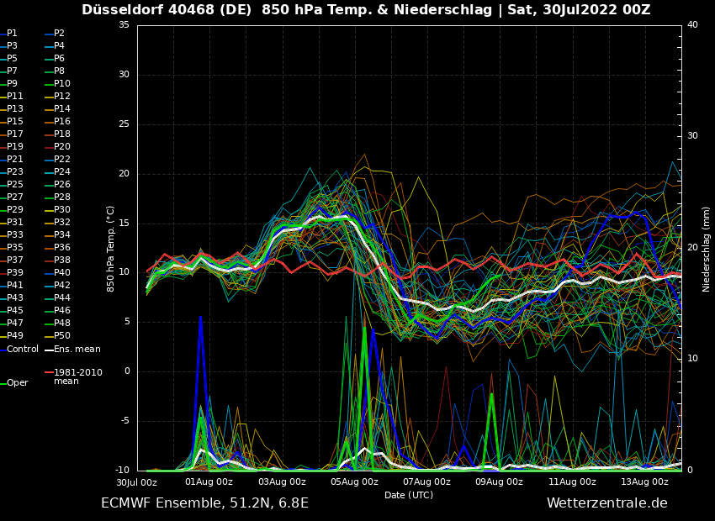Click the chart title for Düsseldorf
The height and width of the screenshot is (521, 715).
(x=366, y=10)
